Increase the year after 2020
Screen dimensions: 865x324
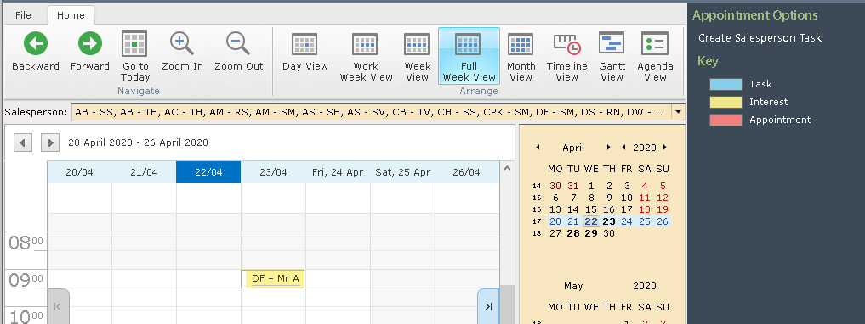point(665,148)
